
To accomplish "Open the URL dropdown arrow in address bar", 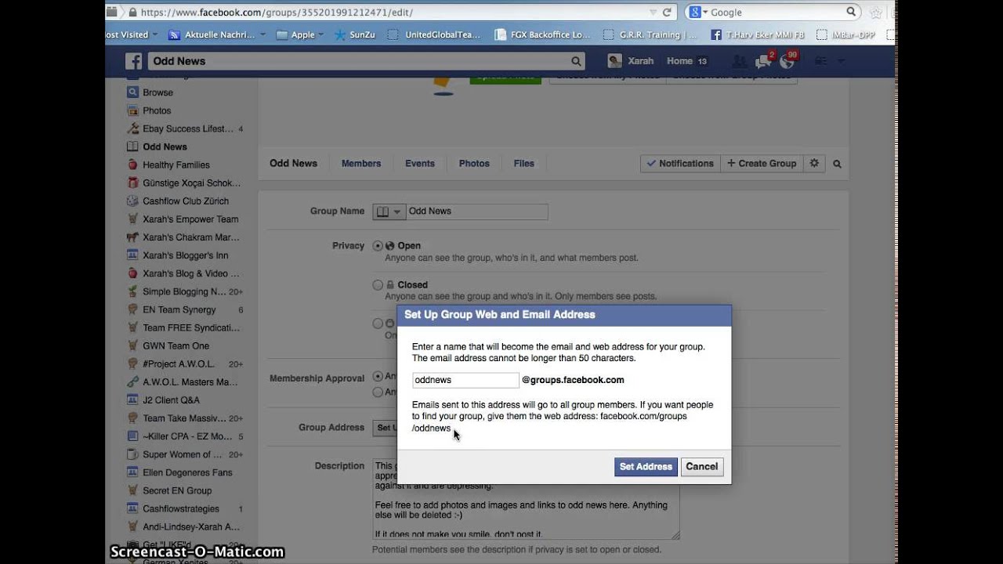I will pos(654,13).
